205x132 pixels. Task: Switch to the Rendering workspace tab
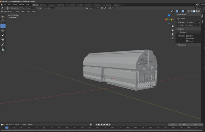[97, 5]
